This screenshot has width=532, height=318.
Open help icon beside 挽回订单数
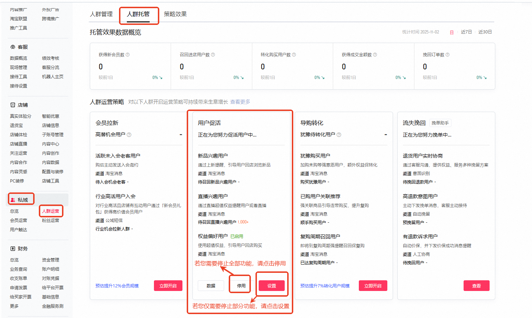(x=448, y=55)
